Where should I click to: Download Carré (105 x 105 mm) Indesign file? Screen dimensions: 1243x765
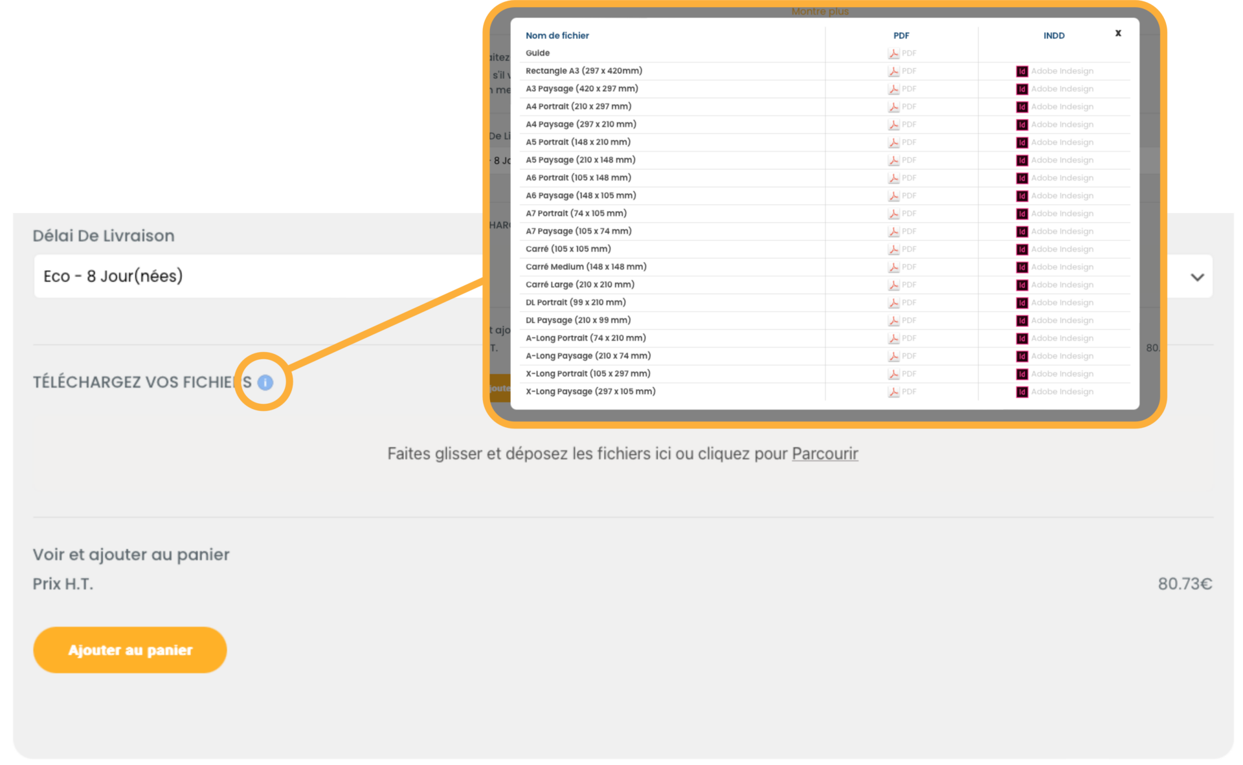point(1055,249)
